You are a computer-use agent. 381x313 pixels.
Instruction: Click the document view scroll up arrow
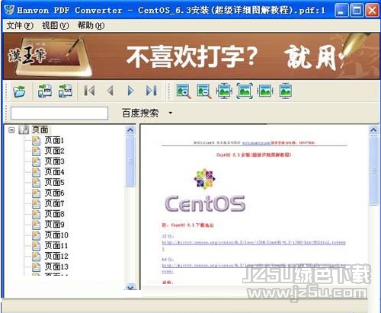(373, 130)
